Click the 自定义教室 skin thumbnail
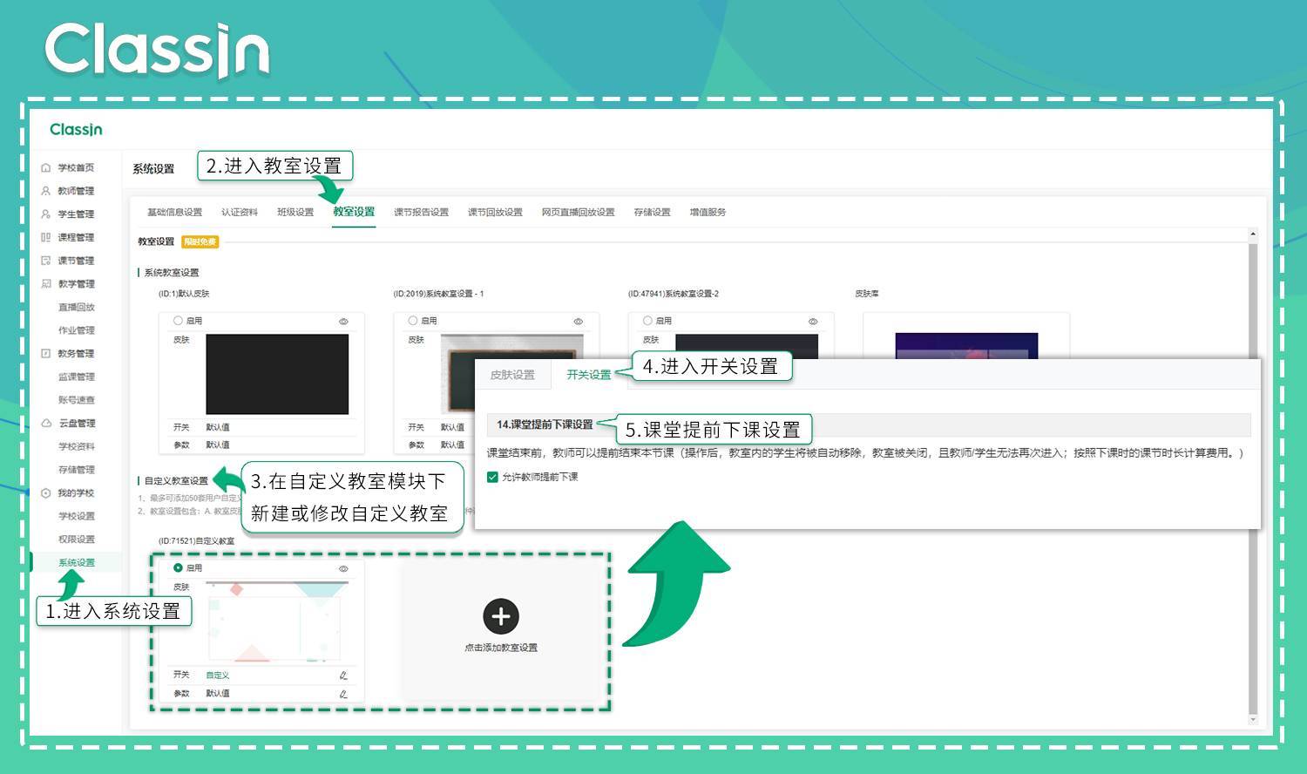 tap(277, 621)
